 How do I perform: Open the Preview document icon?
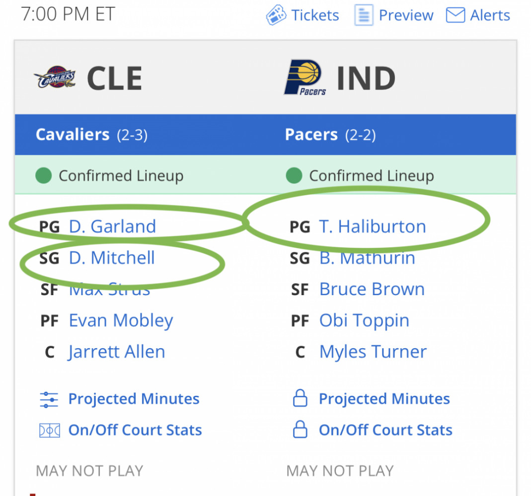[x=364, y=15]
